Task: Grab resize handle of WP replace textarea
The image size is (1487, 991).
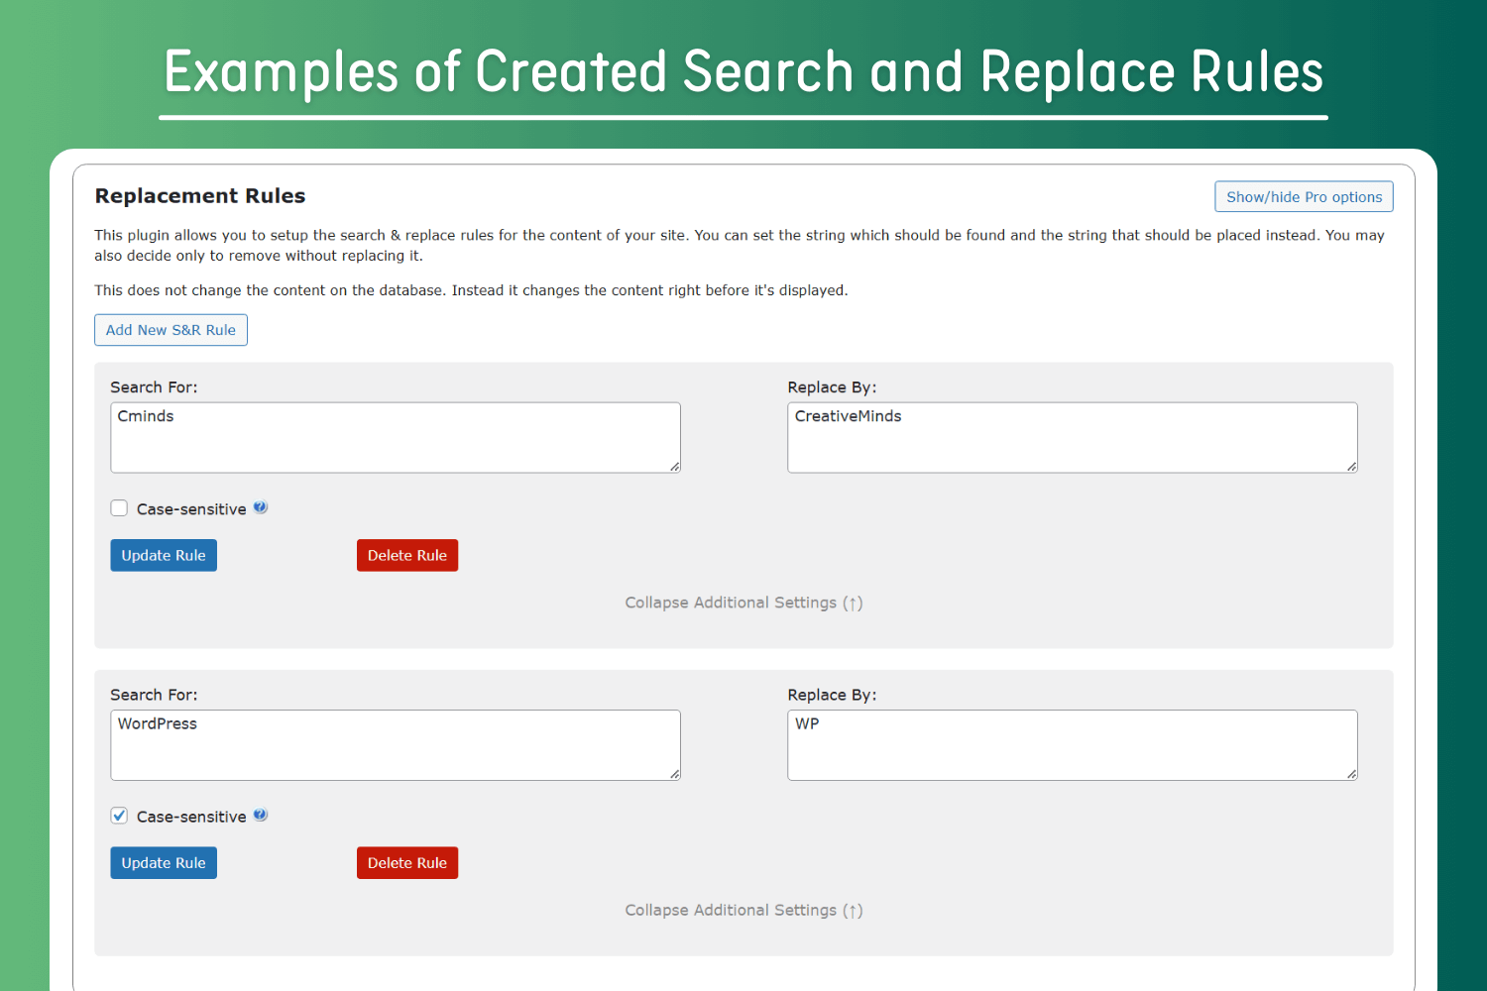Action: pyautogui.click(x=1351, y=774)
